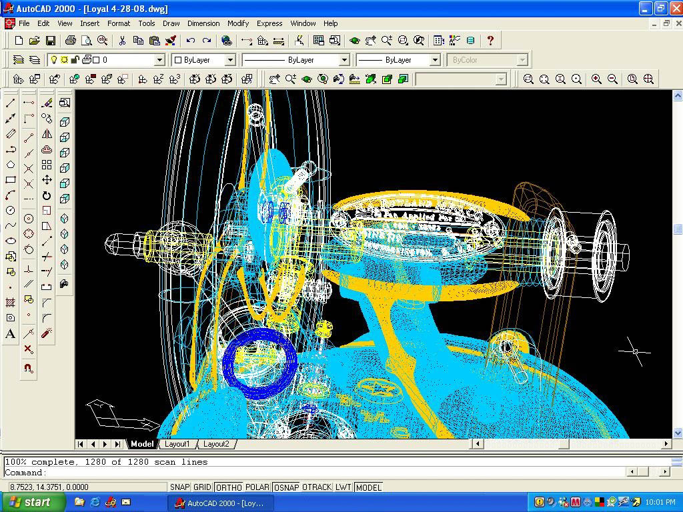Turn OSNAP object snap on or off

click(x=286, y=487)
